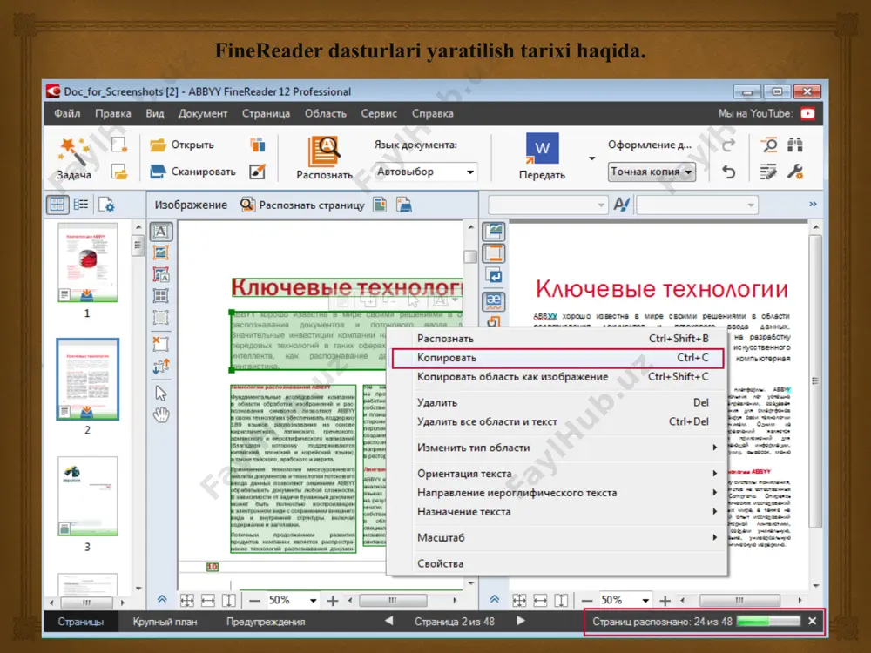Open the Документ menu
Image resolution: width=871 pixels, height=653 pixels.
203,114
